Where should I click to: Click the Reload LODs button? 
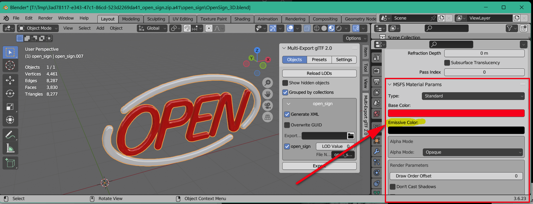319,73
